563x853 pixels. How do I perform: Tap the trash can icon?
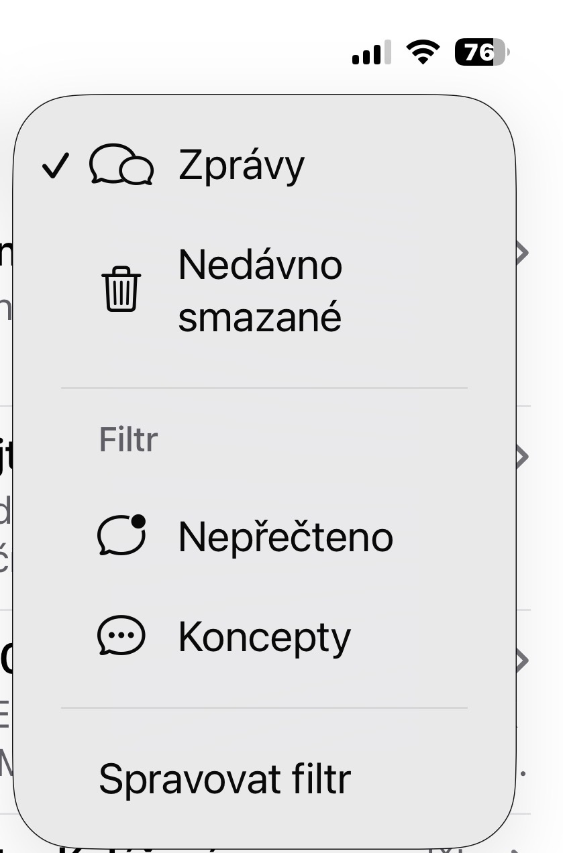(x=121, y=290)
